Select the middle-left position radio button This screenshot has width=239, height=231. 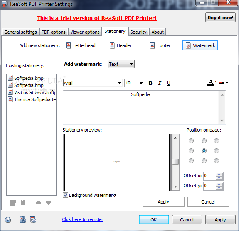tap(191, 151)
